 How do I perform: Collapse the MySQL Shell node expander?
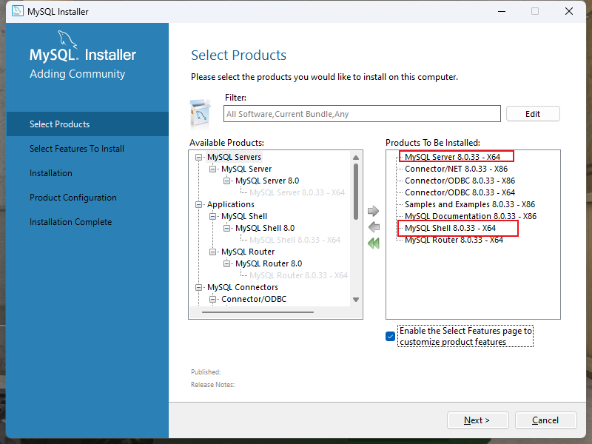tap(212, 216)
